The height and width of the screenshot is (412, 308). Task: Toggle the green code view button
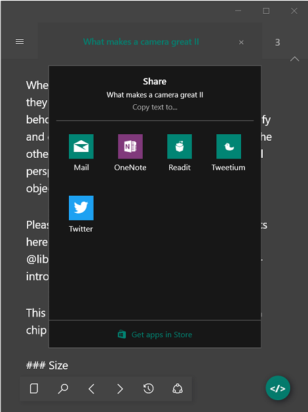(278, 388)
